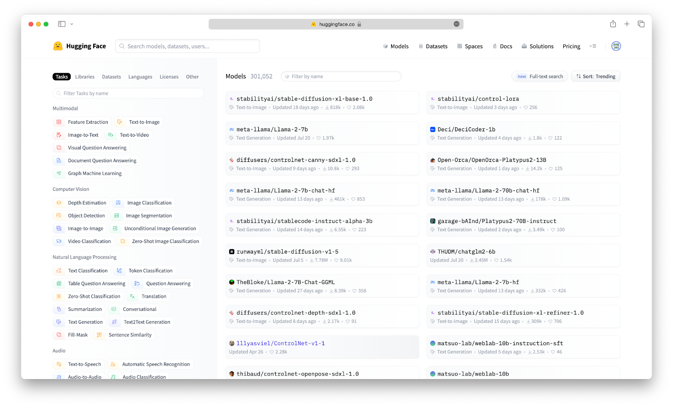Click the Text-to-Video task icon
Screen dimensions: 673x407
click(111, 135)
